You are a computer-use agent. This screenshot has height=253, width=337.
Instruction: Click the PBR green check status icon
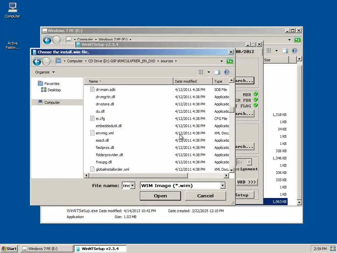pyautogui.click(x=255, y=99)
